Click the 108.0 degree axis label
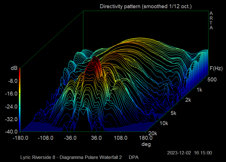 [121, 138]
